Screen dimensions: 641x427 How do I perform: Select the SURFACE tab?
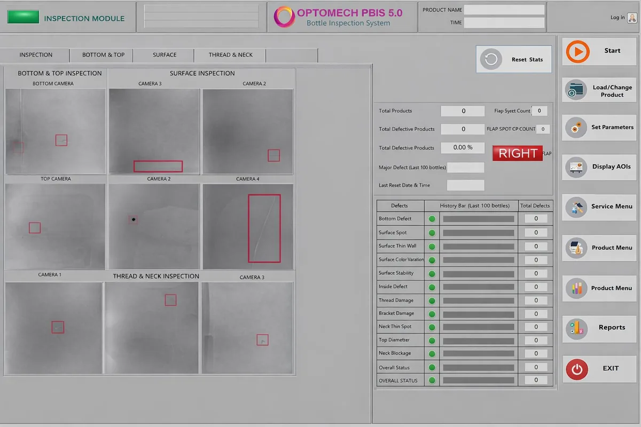[x=163, y=54]
